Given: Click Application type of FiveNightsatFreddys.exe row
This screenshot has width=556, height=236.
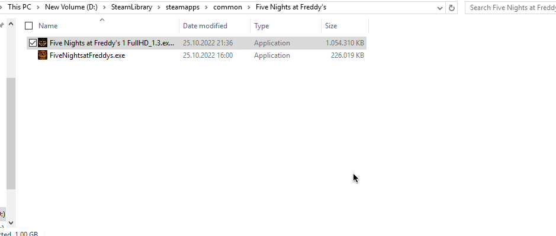Looking at the screenshot, I should tap(272, 55).
